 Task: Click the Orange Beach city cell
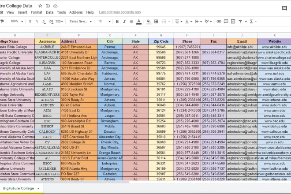110,153
